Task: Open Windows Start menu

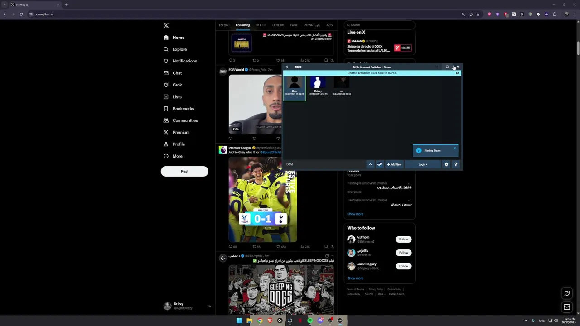Action: point(239,321)
